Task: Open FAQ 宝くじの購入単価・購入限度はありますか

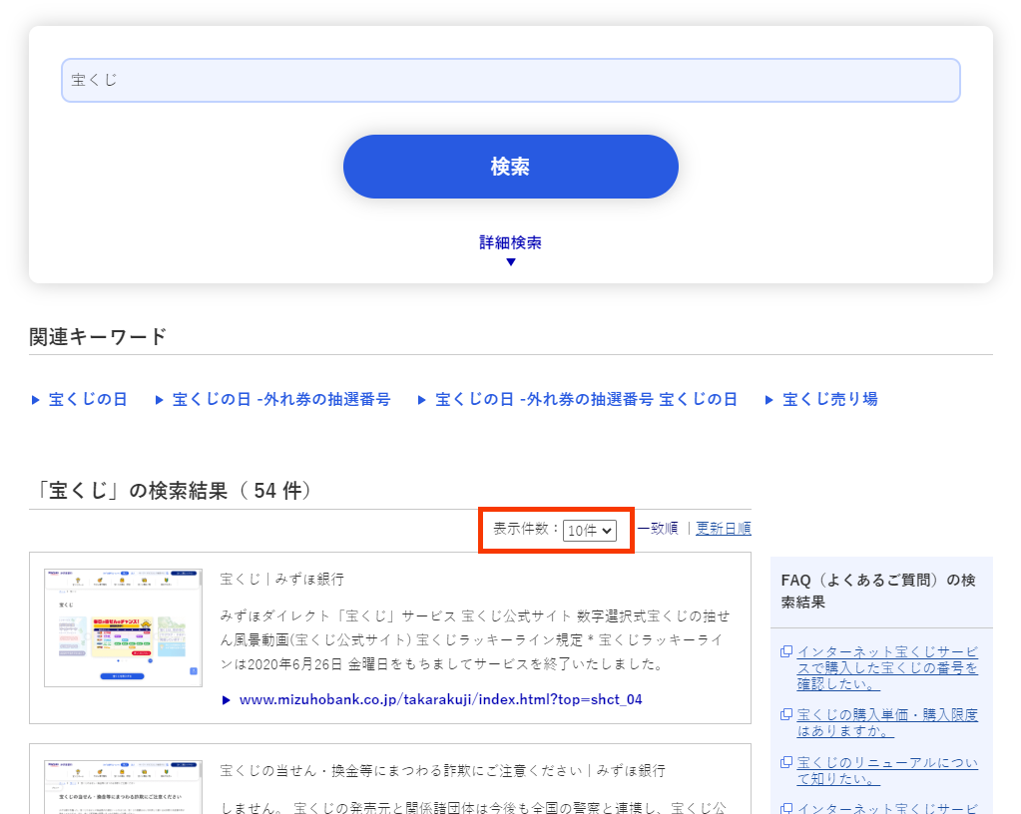Action: (887, 723)
